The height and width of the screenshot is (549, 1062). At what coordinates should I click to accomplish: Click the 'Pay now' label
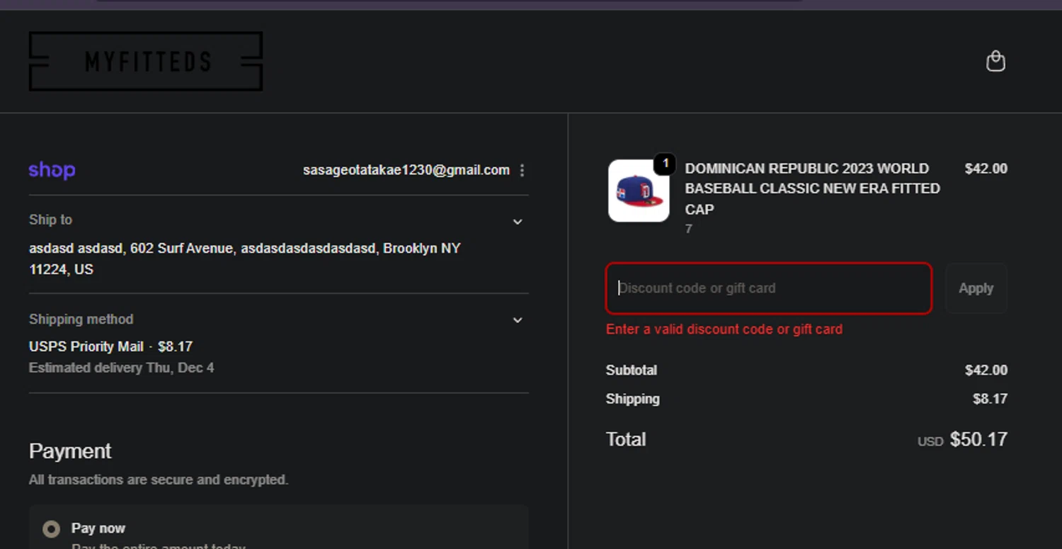(98, 528)
